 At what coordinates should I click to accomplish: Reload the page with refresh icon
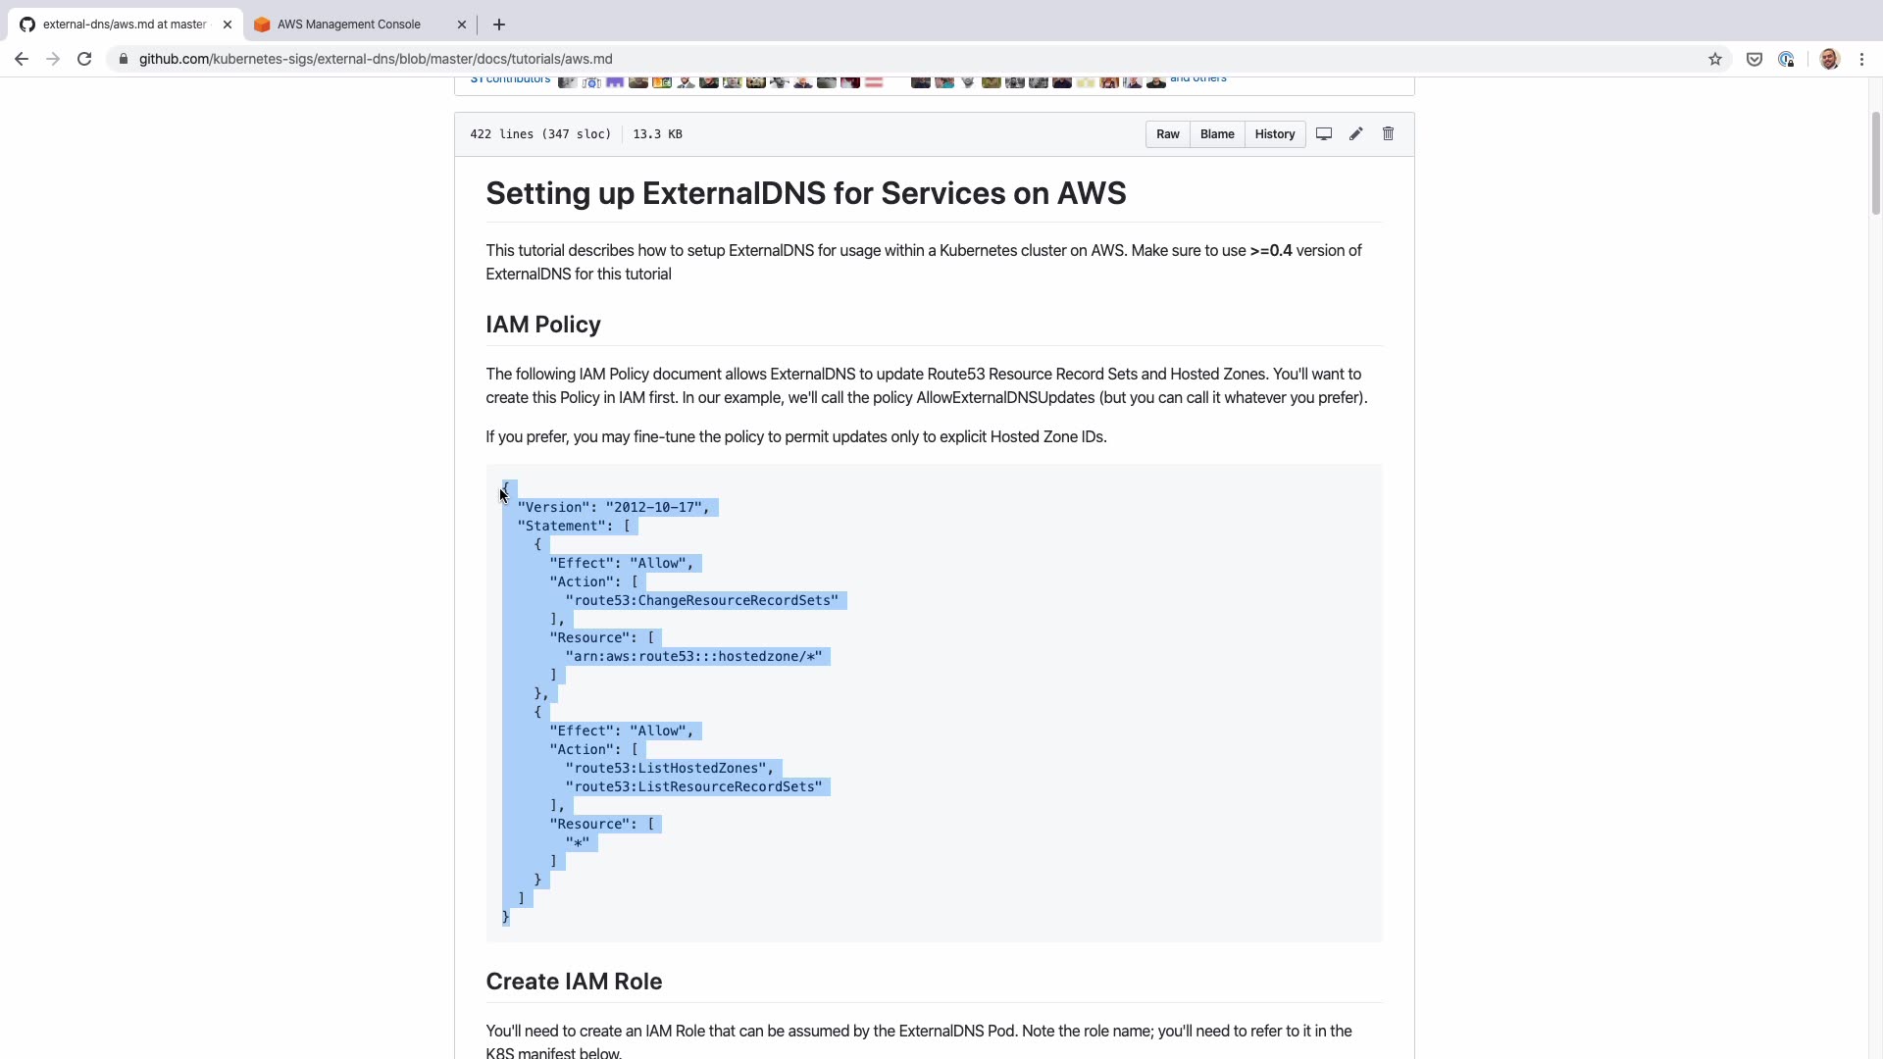[84, 59]
